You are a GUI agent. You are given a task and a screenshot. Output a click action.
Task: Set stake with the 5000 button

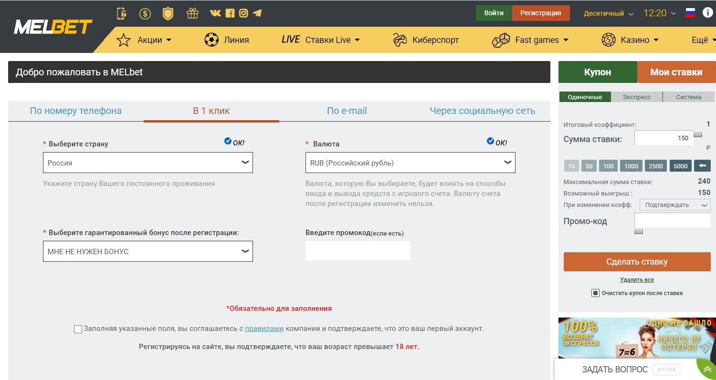point(681,166)
